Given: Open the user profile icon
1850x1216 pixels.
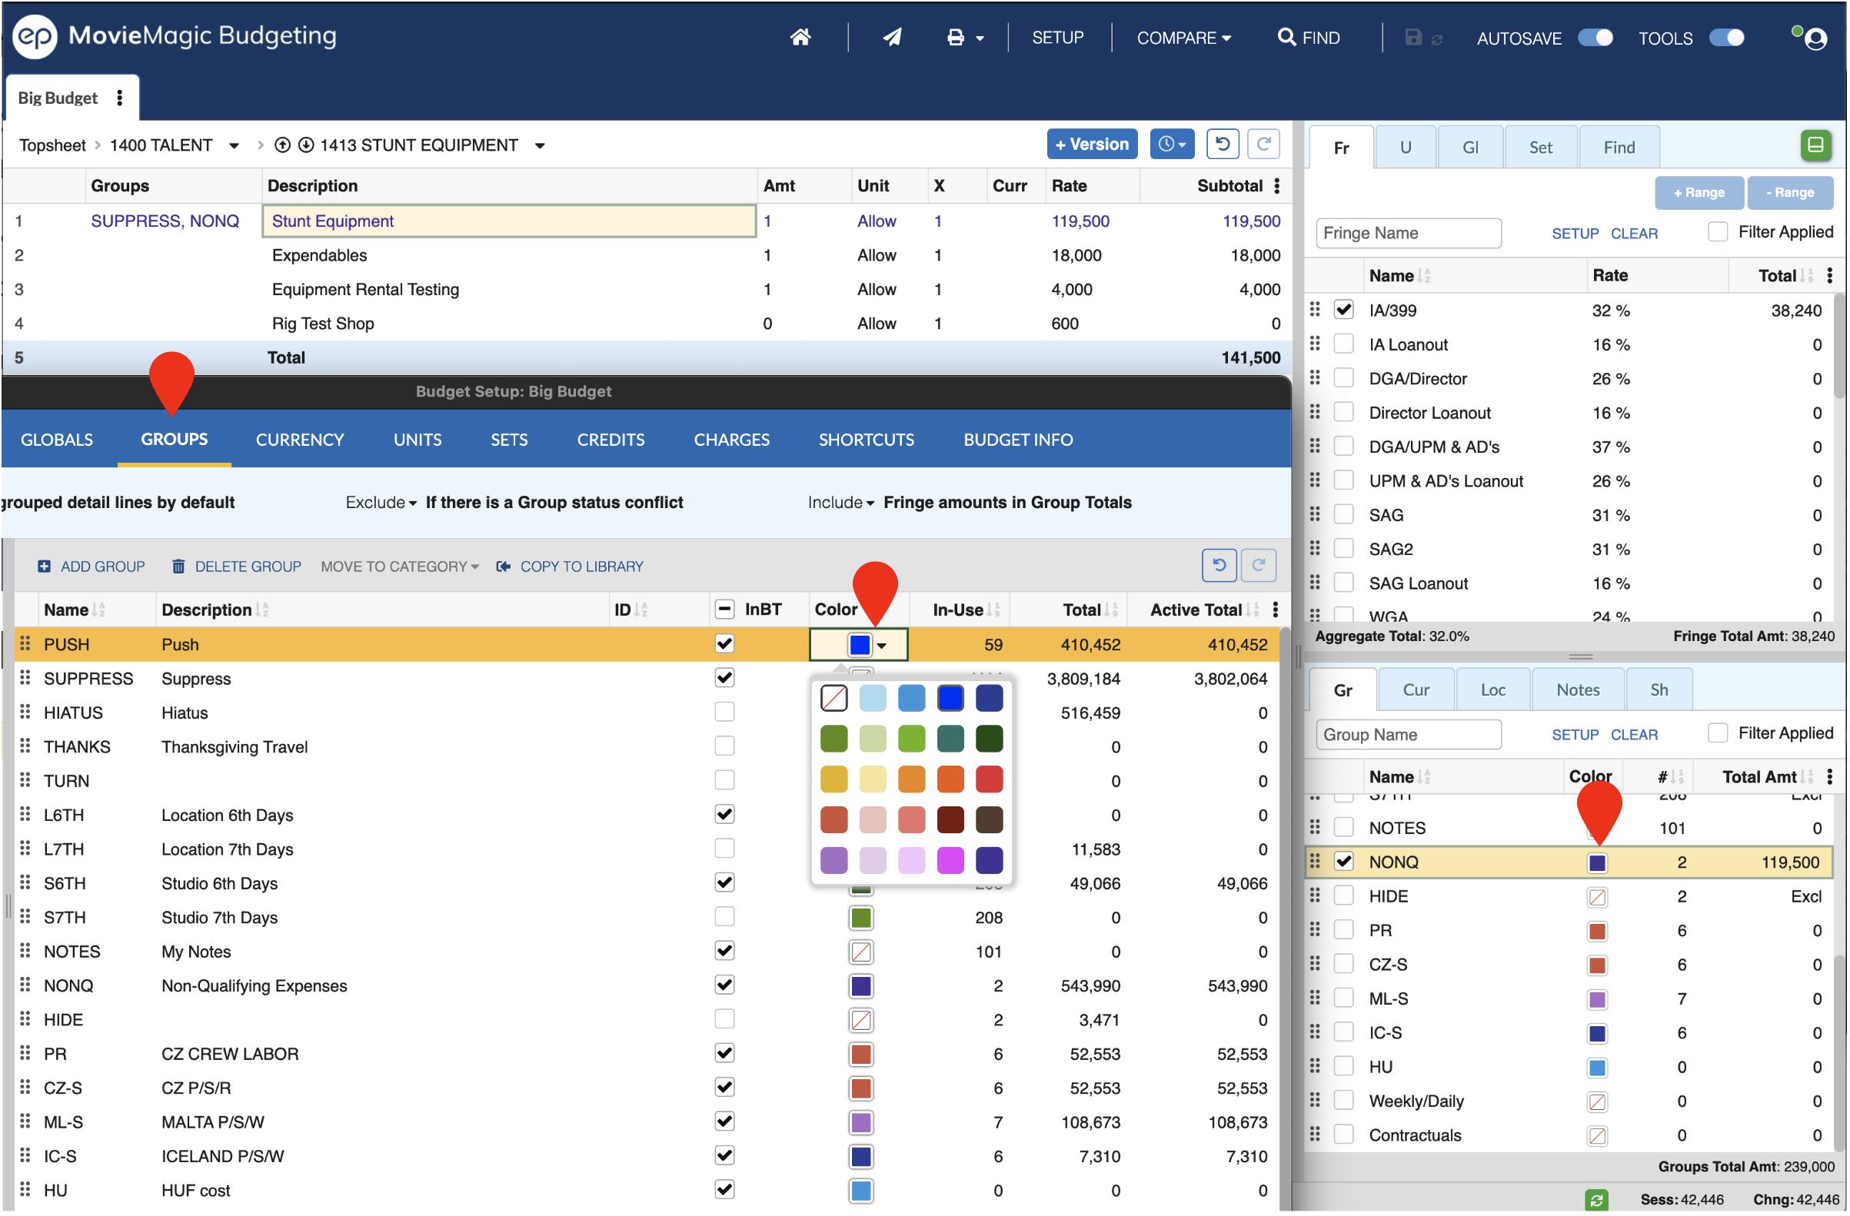Looking at the screenshot, I should (x=1815, y=38).
